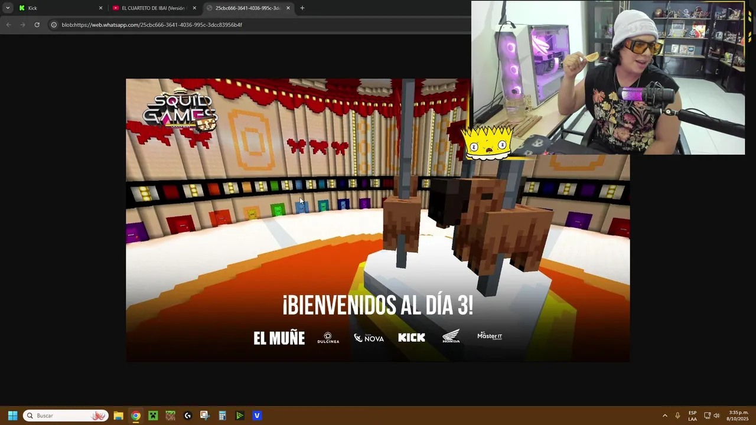Reload the current page
This screenshot has width=756, height=425.
[x=37, y=25]
